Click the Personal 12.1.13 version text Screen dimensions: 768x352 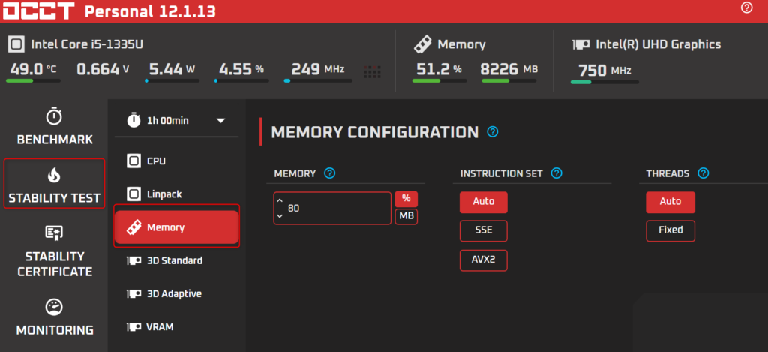[x=150, y=12]
